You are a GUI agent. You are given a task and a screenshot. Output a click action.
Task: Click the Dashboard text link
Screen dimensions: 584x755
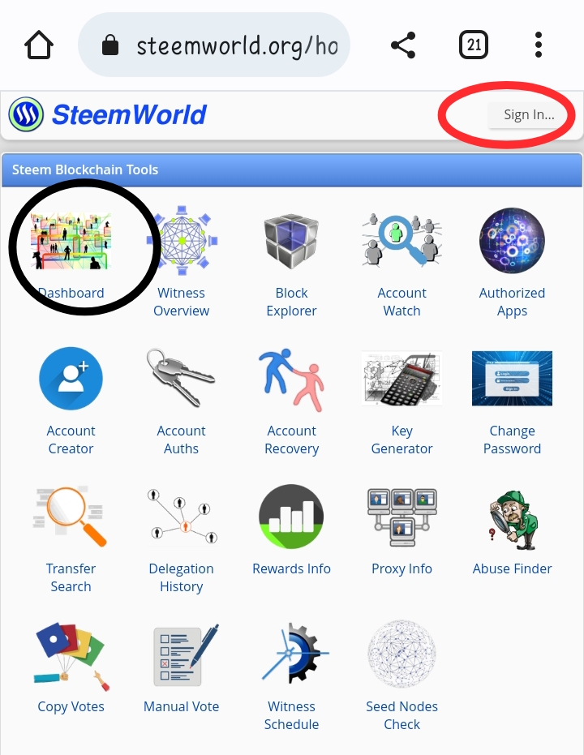click(71, 293)
